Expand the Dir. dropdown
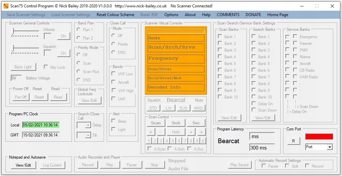 pyautogui.click(x=88, y=135)
